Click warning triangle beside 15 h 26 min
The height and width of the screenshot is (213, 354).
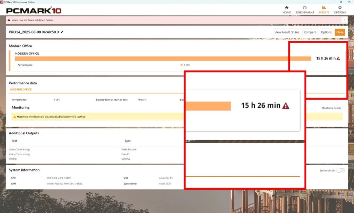338,58
